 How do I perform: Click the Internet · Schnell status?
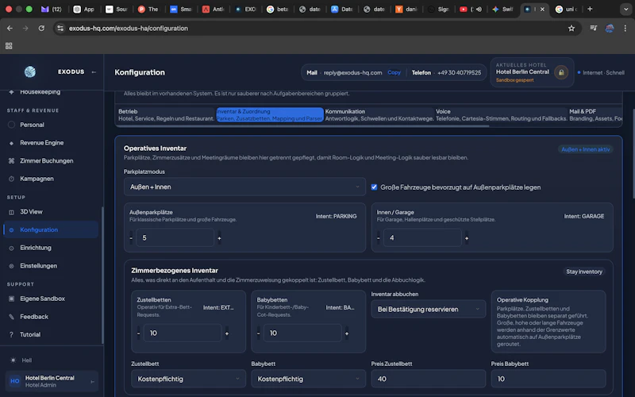(x=601, y=72)
